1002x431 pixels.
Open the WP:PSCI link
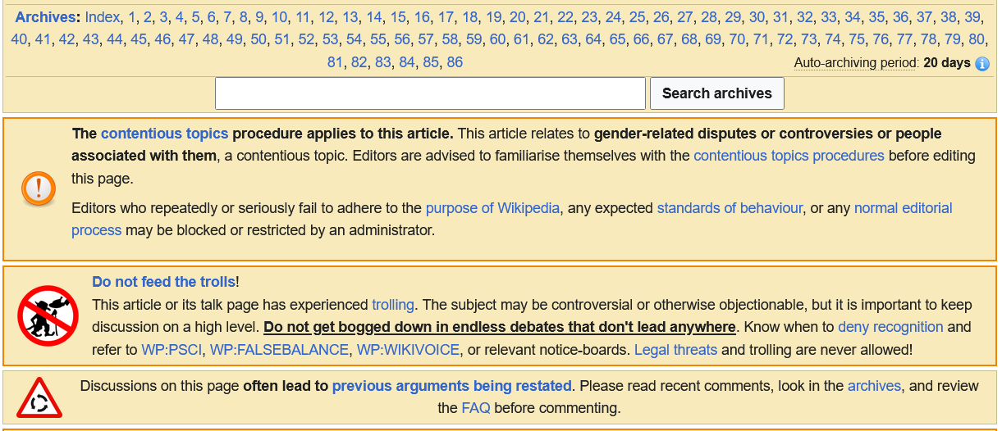[x=172, y=350]
